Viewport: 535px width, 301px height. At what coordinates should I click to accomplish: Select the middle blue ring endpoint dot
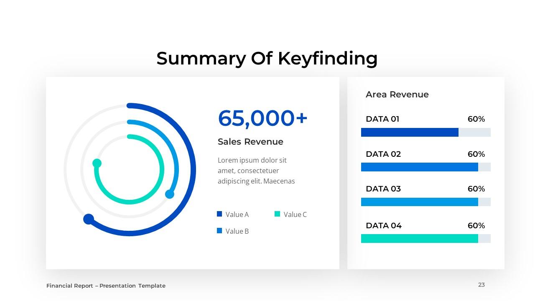coord(170,194)
